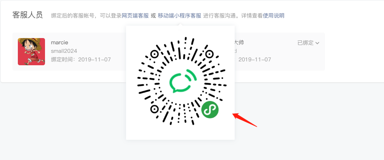
Task: Click the red arrow annotation
Action: pos(245,120)
